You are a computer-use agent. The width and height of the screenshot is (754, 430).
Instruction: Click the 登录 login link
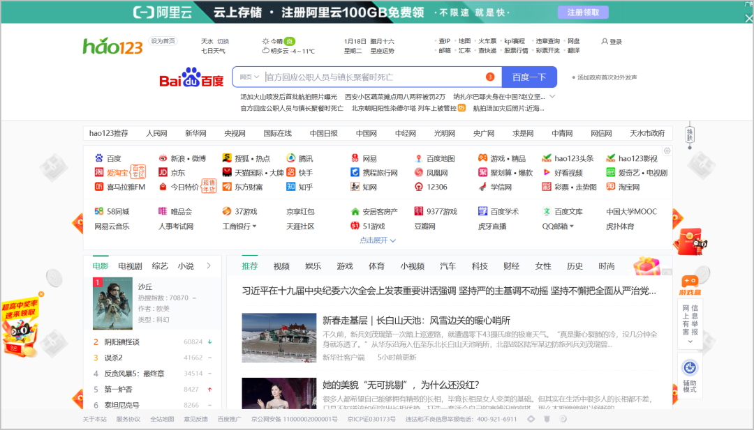tap(612, 42)
